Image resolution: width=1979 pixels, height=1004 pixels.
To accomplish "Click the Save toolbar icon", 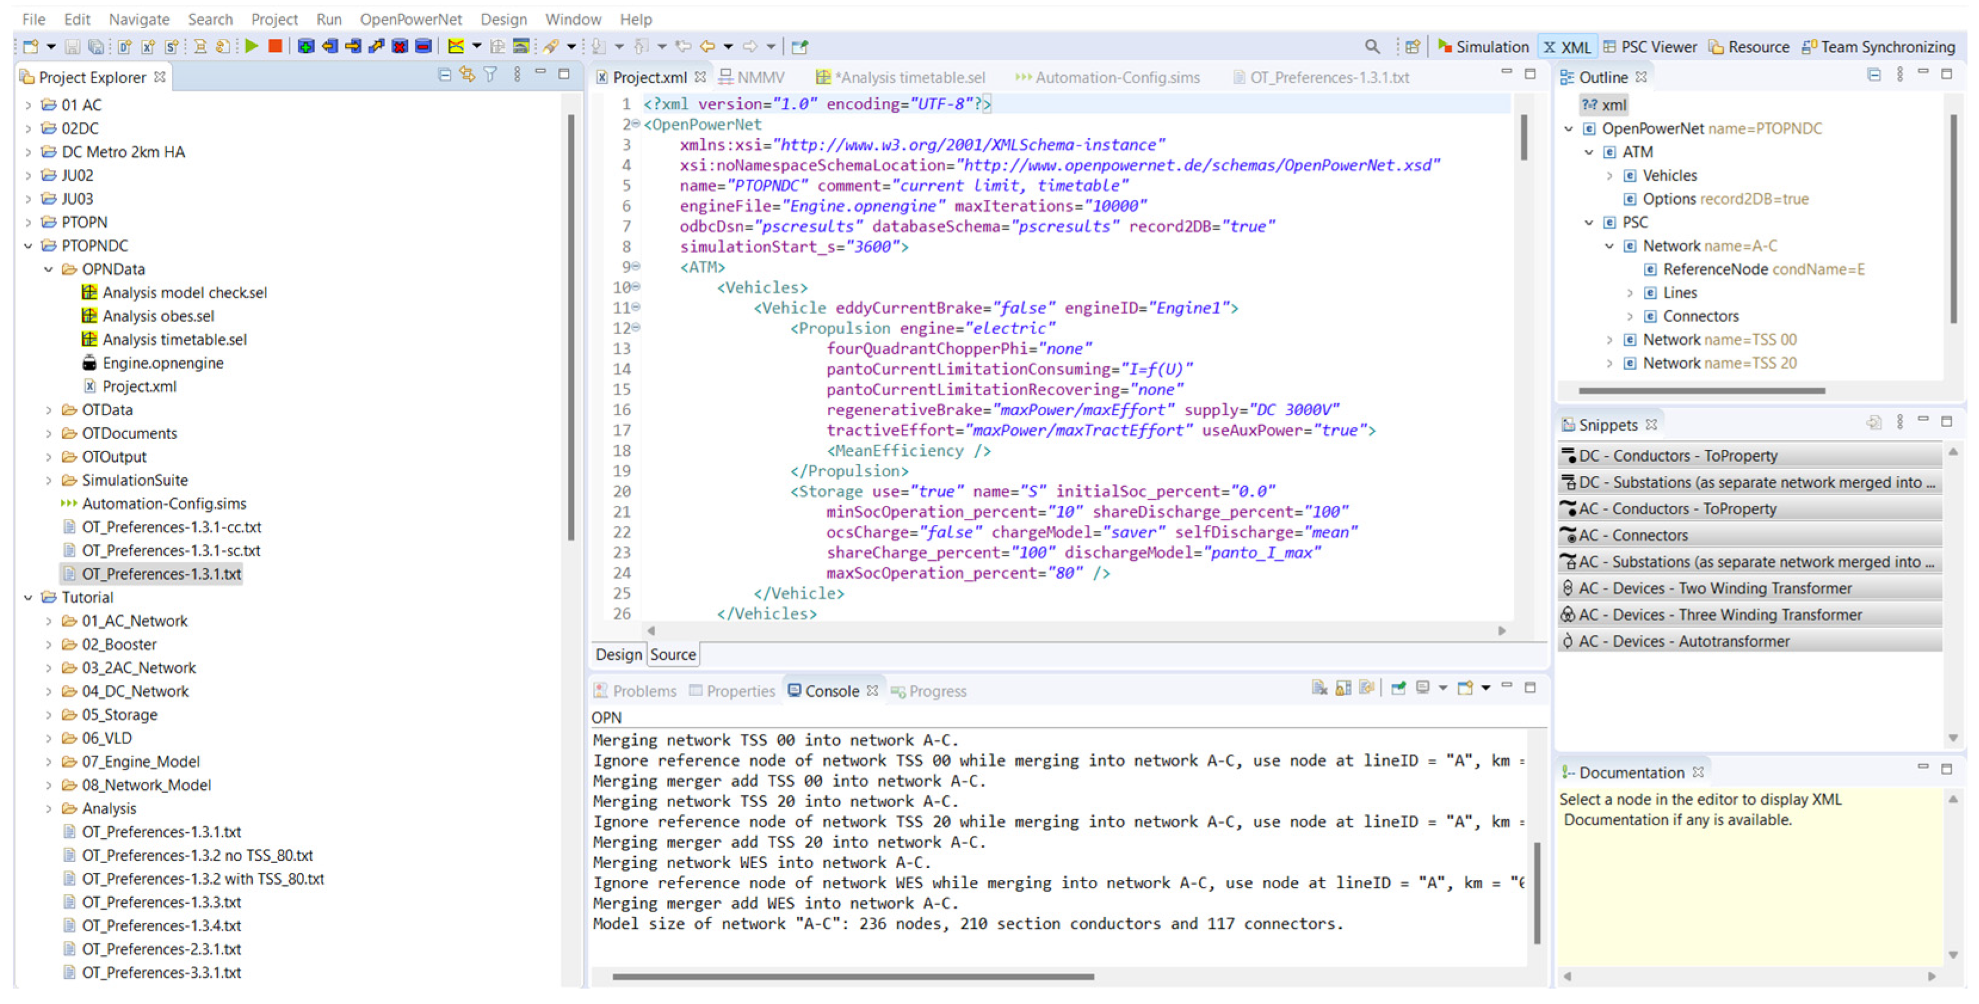I will coord(72,47).
